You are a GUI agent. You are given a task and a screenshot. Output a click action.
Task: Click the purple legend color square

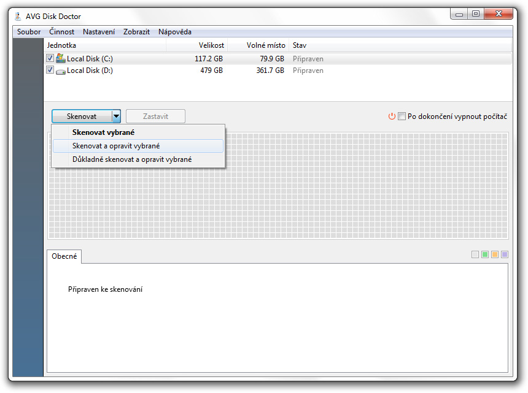pos(505,254)
